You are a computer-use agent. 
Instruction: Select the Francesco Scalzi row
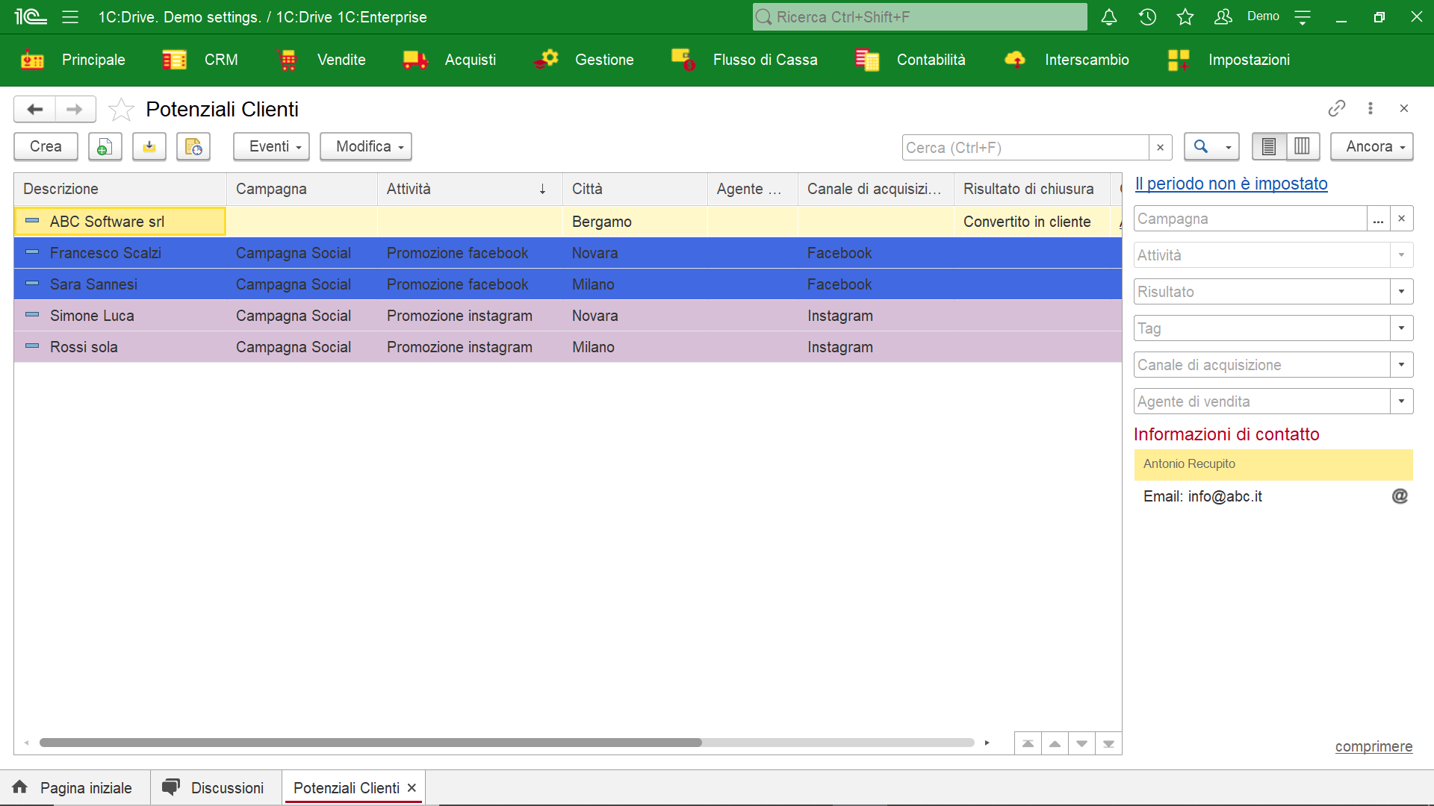click(568, 253)
